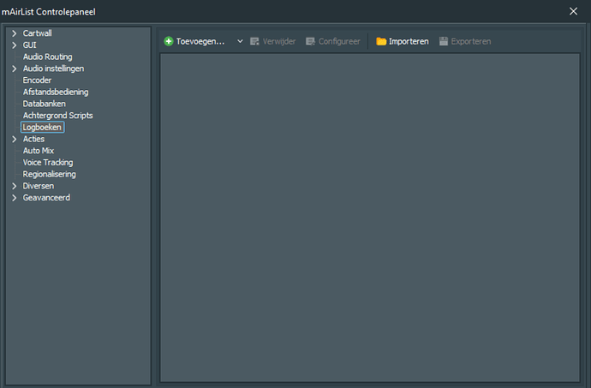Select Afstandsbediening in the sidebar
The height and width of the screenshot is (388, 591).
pos(56,92)
